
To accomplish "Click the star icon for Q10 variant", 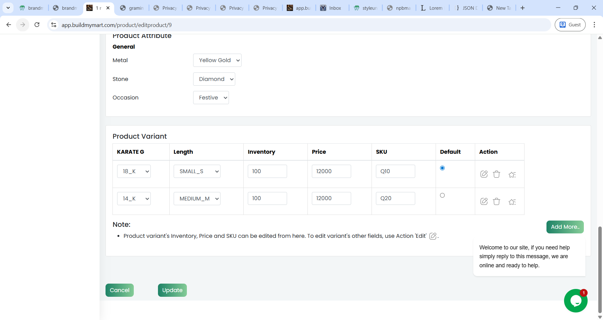I will pyautogui.click(x=512, y=174).
